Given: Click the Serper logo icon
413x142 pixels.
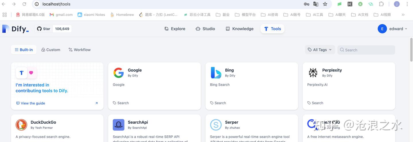Looking at the screenshot, I should point(216,125).
